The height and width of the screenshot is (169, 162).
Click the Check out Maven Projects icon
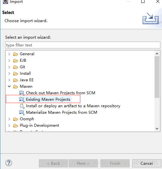pyautogui.click(x=22, y=93)
